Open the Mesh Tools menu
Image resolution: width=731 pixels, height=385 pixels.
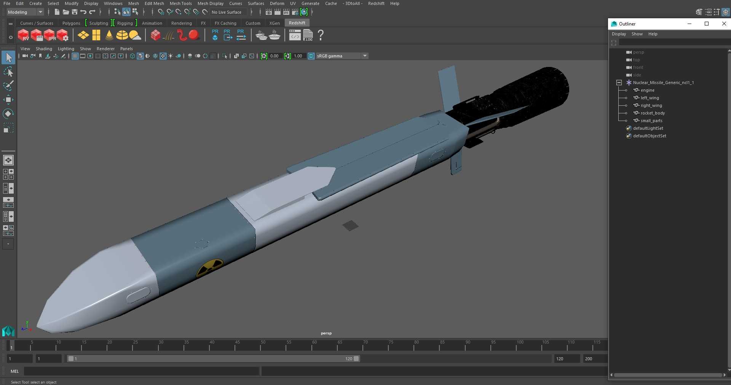click(x=180, y=3)
